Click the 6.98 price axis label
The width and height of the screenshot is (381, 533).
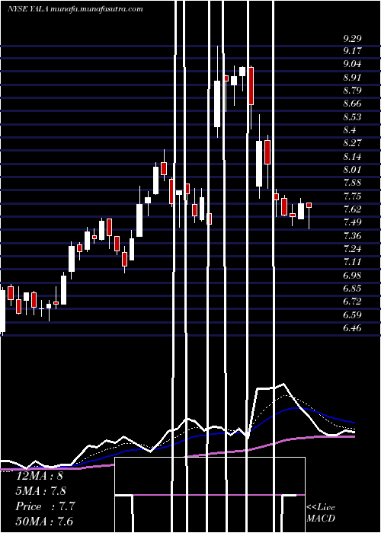(x=352, y=276)
